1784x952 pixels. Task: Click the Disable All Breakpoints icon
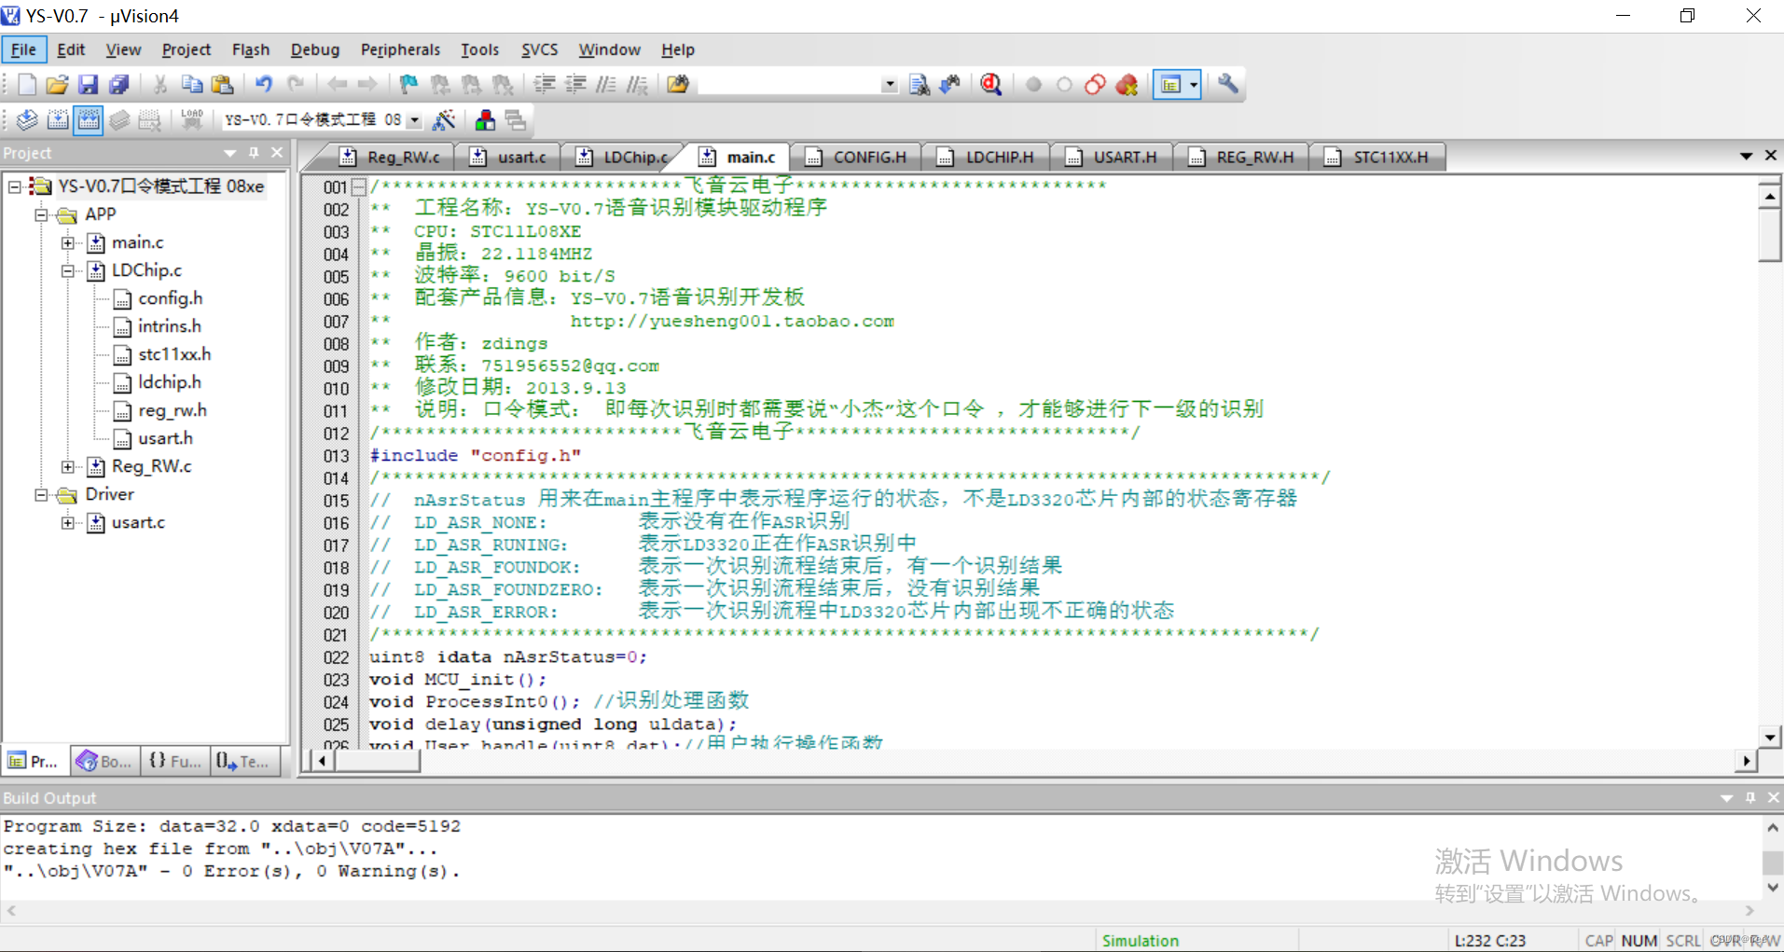click(1095, 85)
